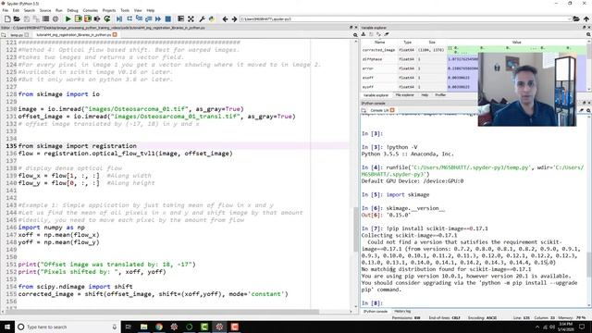Open the Windows Start menu
The width and height of the screenshot is (592, 333).
[7, 327]
